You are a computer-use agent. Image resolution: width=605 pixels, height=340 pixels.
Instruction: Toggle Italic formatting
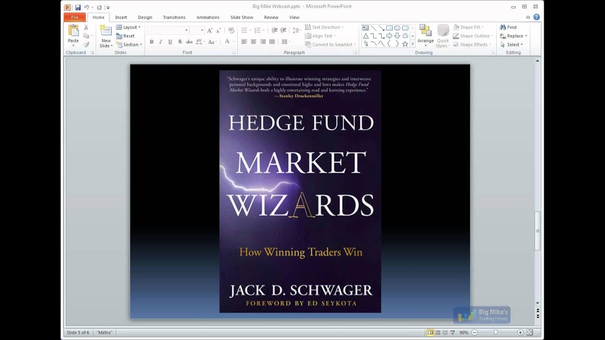tap(161, 42)
